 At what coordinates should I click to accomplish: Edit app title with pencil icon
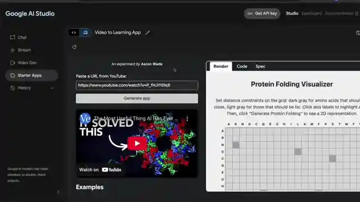pos(147,33)
